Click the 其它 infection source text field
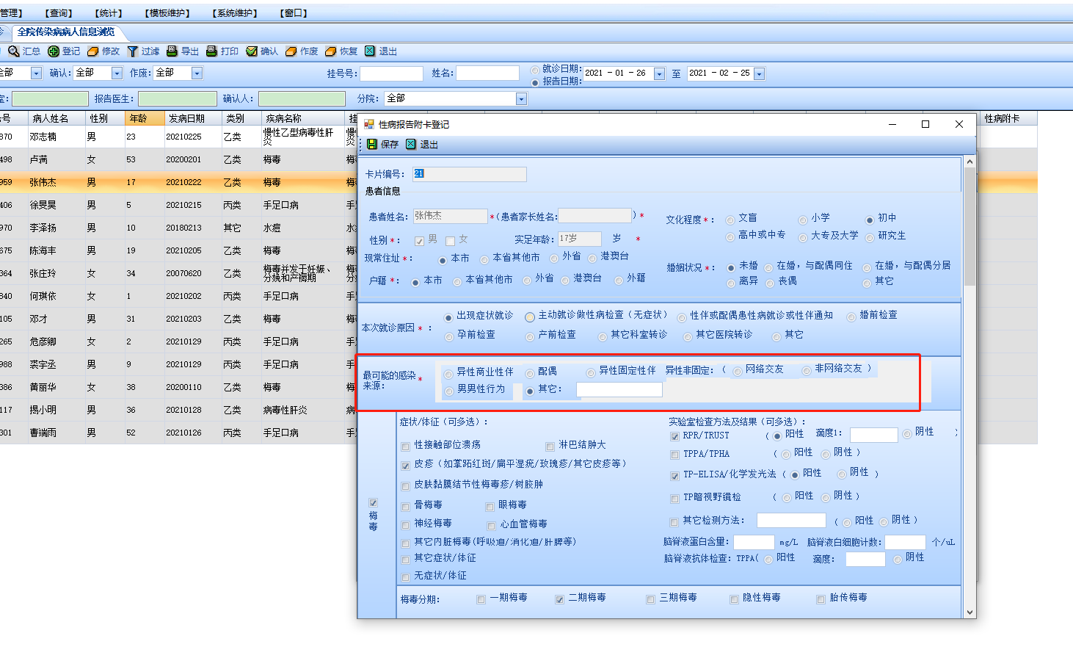The height and width of the screenshot is (647, 1073). click(619, 390)
